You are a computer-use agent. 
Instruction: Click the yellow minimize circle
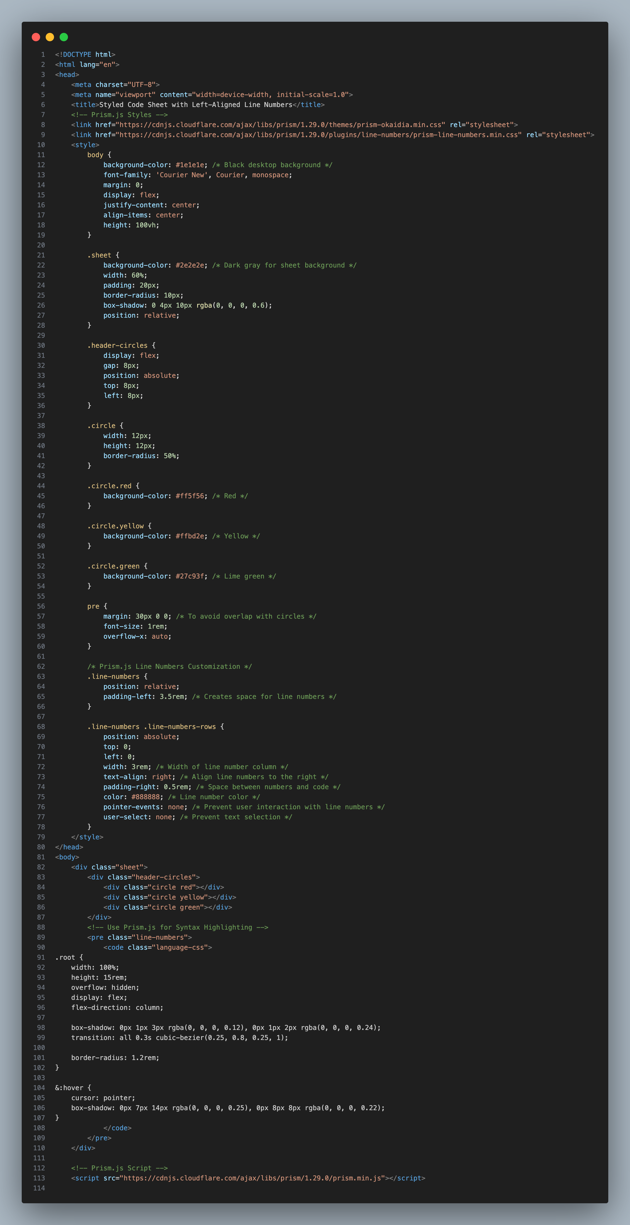pyautogui.click(x=50, y=37)
